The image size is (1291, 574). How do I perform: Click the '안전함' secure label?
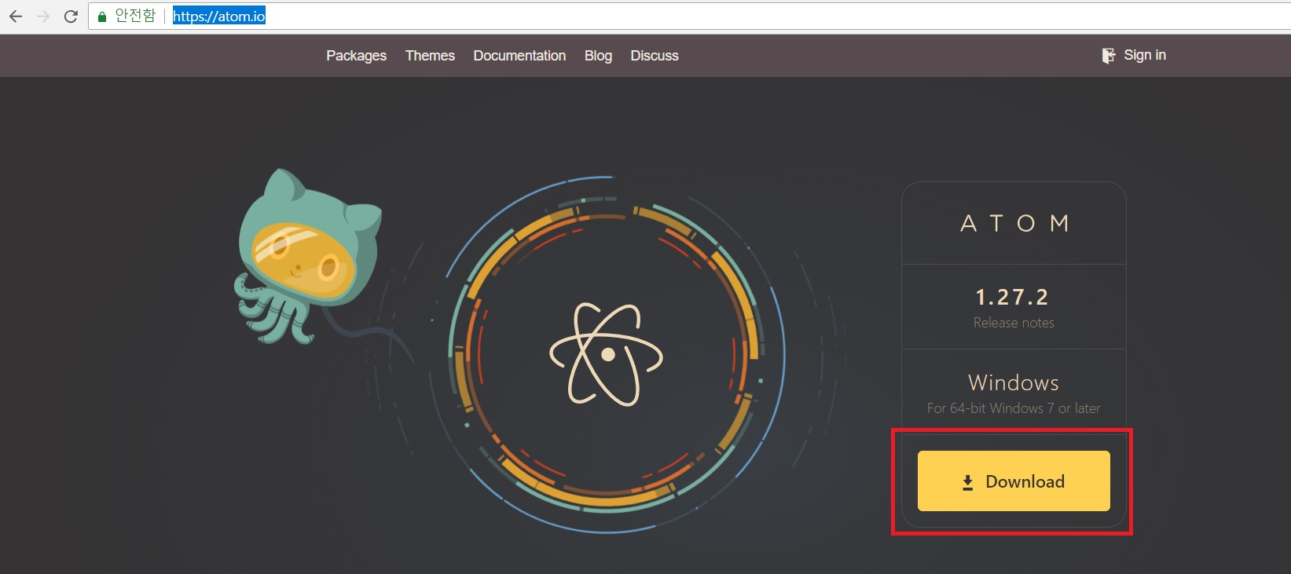pos(135,16)
